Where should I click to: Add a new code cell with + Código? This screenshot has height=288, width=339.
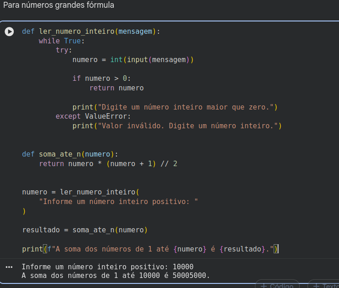point(277,285)
